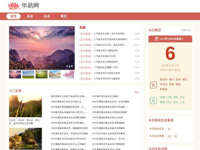Open the autumn lakeside trees image
200x150 pixels.
[25, 139]
